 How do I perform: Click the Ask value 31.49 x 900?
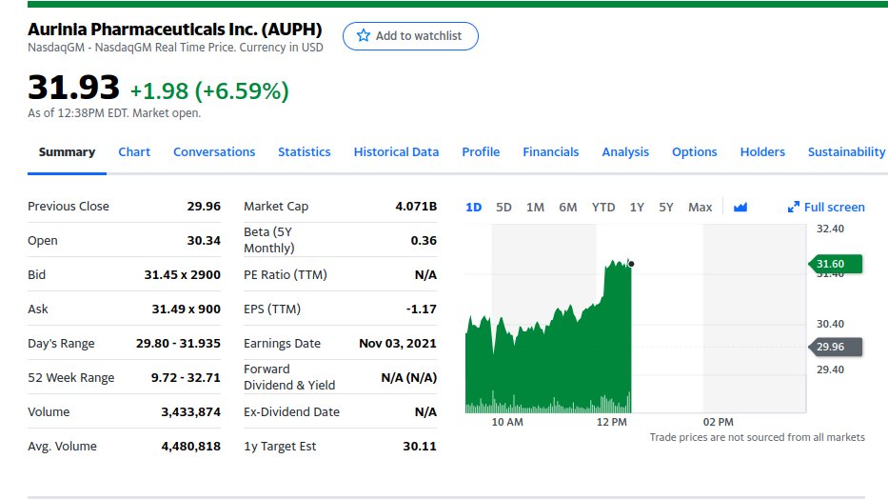[187, 309]
